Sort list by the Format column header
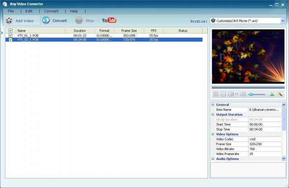 click(104, 31)
